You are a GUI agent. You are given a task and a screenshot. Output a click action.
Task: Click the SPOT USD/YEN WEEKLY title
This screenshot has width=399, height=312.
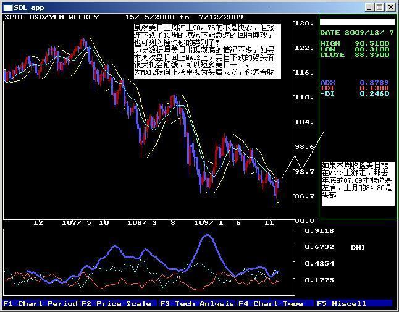[52, 17]
